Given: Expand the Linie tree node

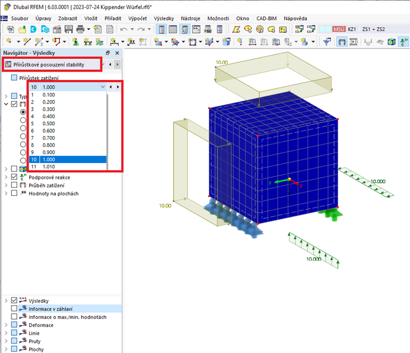Looking at the screenshot, I should (6, 333).
